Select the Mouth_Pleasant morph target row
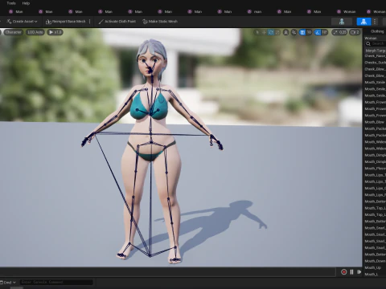Viewport: 386px width, 289px height. [x=375, y=168]
